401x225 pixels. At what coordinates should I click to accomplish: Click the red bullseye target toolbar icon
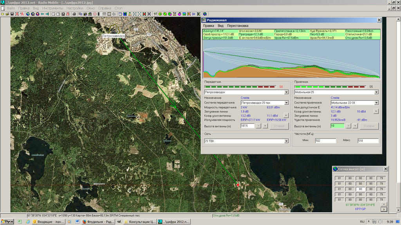click(x=95, y=14)
